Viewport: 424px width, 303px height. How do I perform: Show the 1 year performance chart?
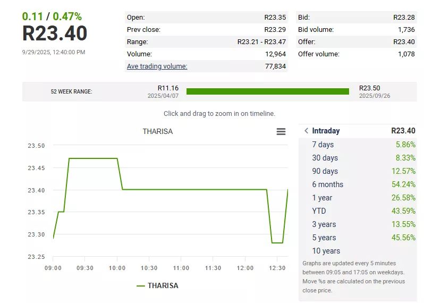point(358,198)
